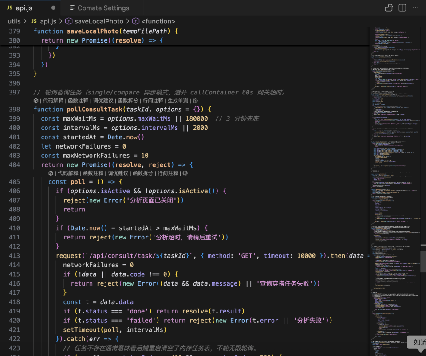The height and width of the screenshot is (356, 426).
Task: Open the utils breadcrumb folder
Action: click(x=14, y=21)
